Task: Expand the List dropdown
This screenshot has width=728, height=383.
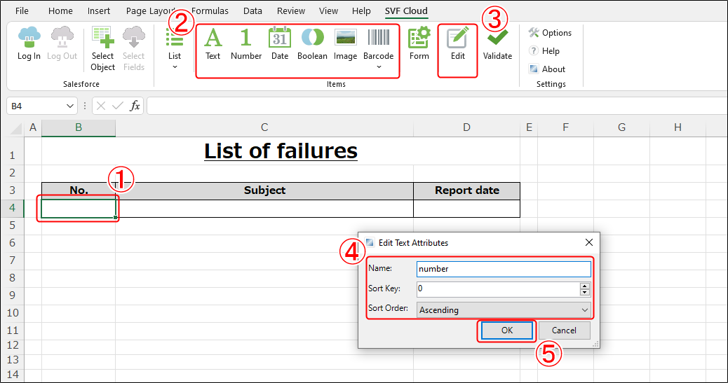Action: tap(175, 67)
